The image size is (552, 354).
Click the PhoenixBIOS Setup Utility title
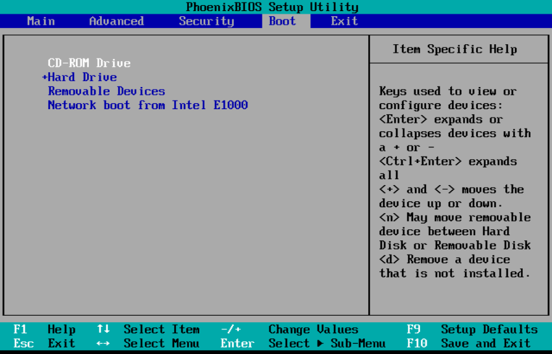point(272,7)
